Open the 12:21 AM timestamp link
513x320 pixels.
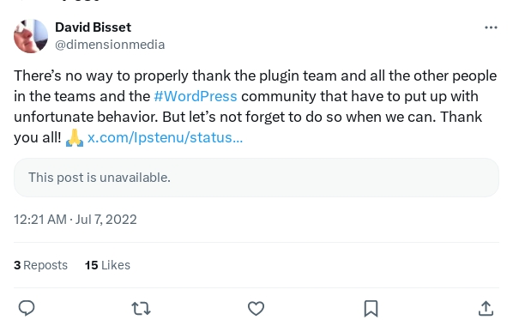[40, 220]
